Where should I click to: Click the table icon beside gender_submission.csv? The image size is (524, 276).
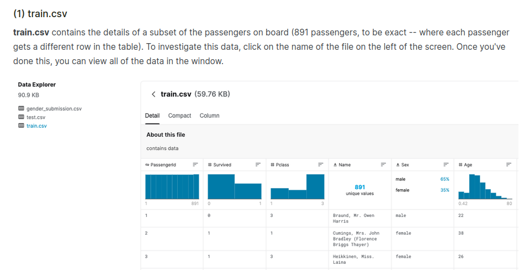click(x=21, y=108)
